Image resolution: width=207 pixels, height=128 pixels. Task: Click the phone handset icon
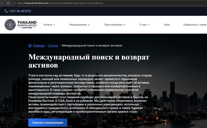[6, 11]
